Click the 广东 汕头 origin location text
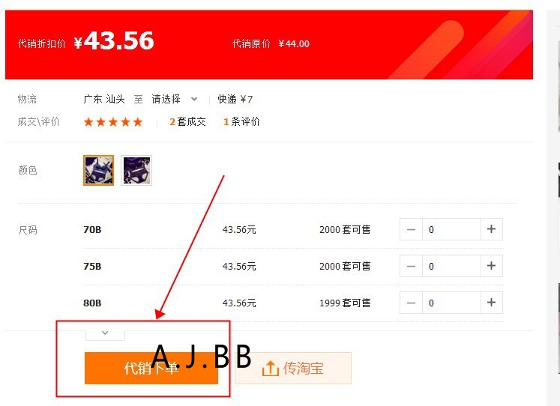 click(104, 99)
